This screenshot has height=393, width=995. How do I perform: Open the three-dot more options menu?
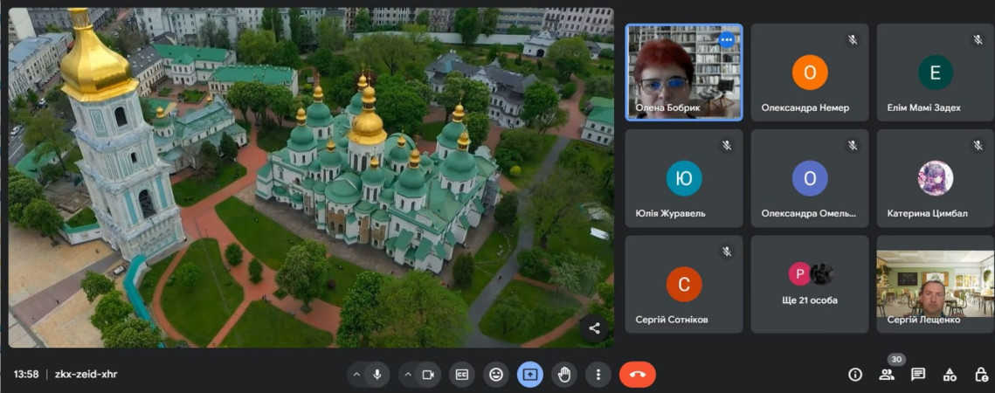[598, 375]
